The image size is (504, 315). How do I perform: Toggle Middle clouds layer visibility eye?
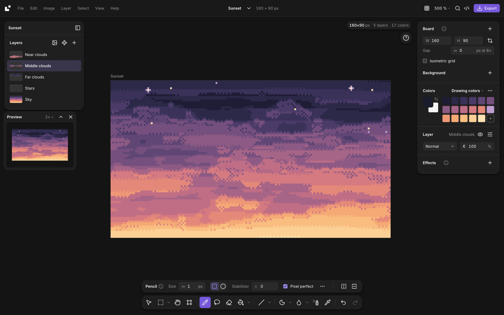(480, 134)
